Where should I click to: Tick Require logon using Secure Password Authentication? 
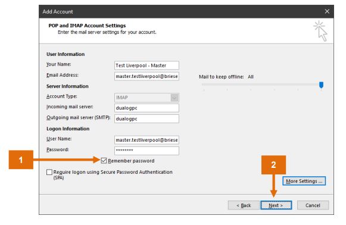49,172
